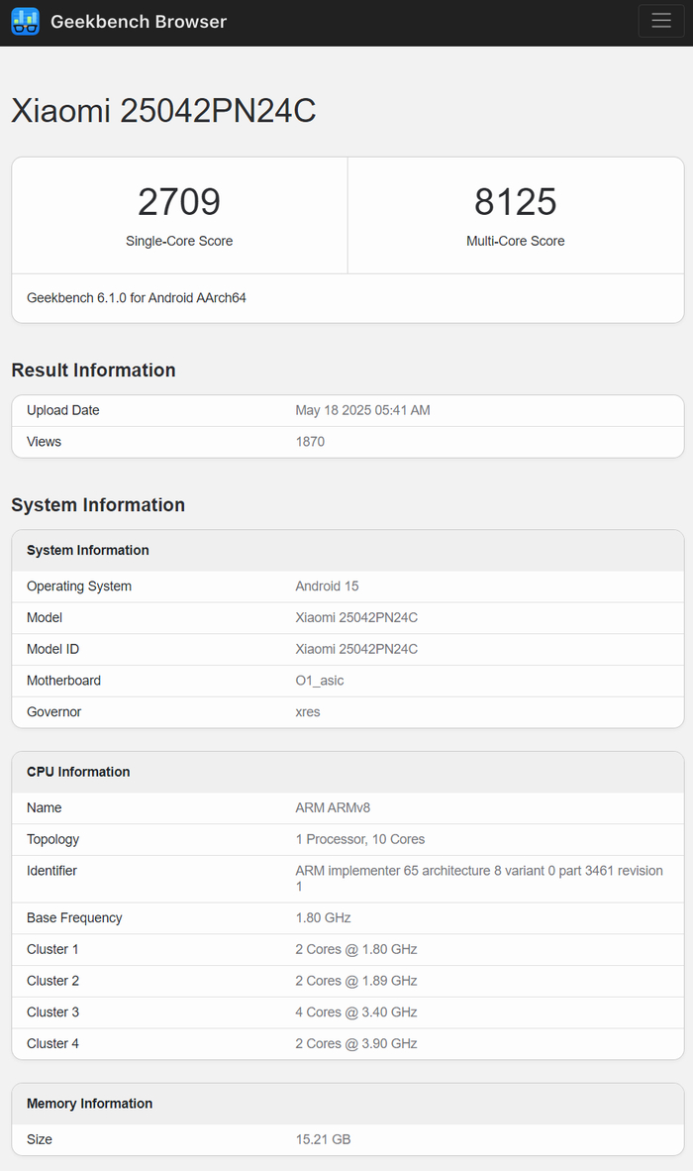Click the Cluster 4 frequency value

(x=356, y=1043)
